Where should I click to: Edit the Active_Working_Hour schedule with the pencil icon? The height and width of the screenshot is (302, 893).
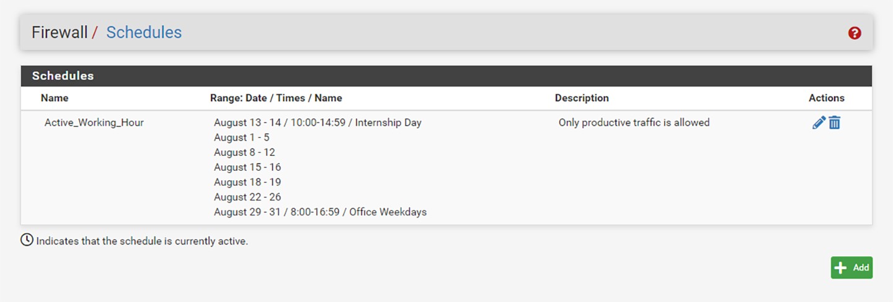point(819,123)
